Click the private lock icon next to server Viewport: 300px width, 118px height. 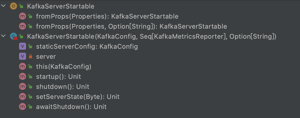click(x=30, y=56)
